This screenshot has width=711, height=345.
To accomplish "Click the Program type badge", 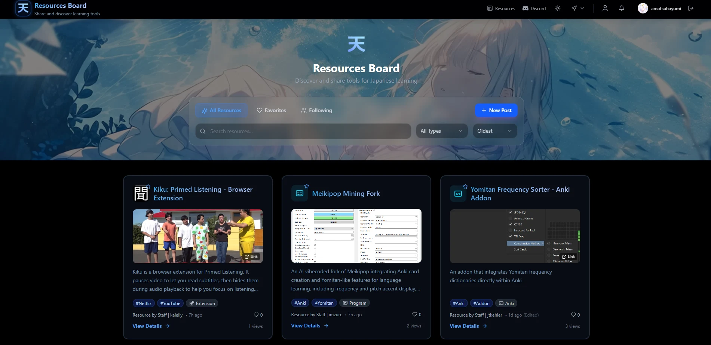I will tap(355, 303).
